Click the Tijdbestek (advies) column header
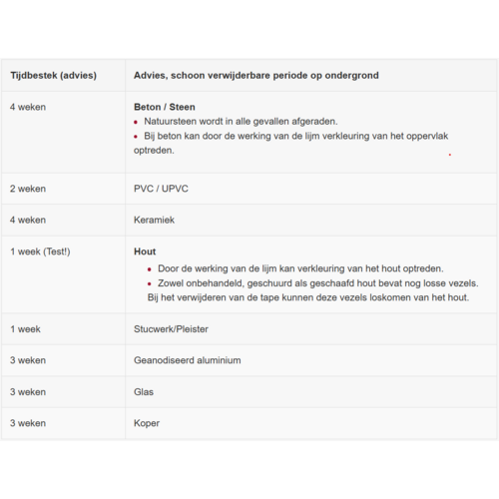The width and height of the screenshot is (499, 499). coord(53,76)
